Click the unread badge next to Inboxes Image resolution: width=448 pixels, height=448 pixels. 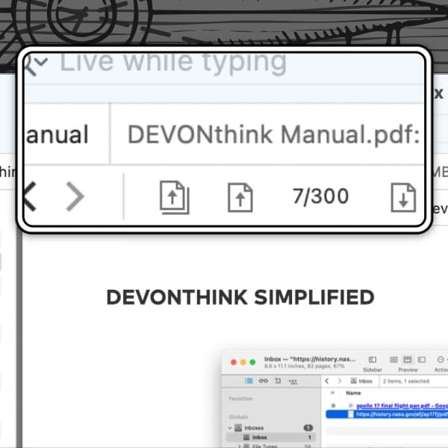308,428
